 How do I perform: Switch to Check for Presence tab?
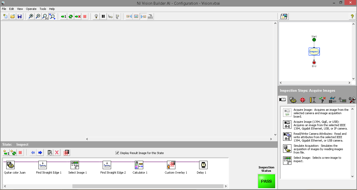coord(323,100)
